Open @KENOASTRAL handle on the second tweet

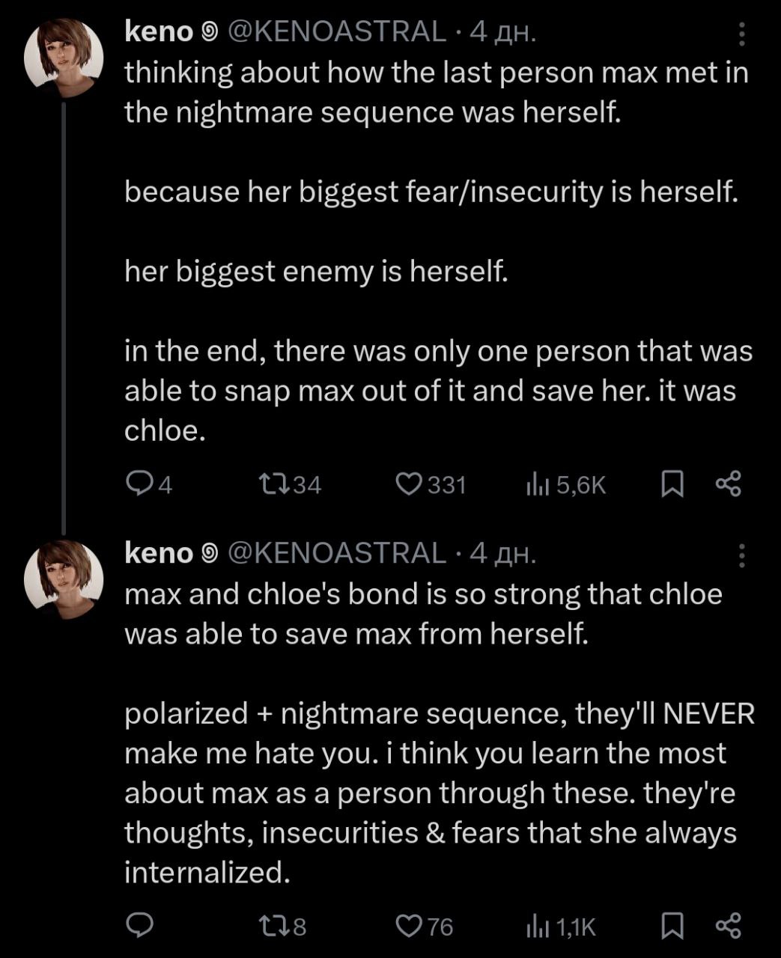(x=336, y=553)
